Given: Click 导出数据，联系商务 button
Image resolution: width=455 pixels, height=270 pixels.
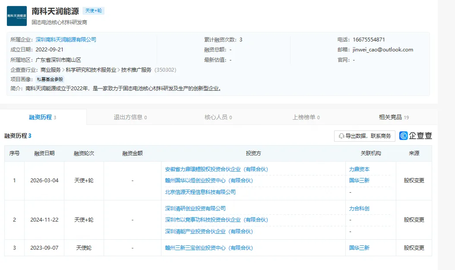Looking at the screenshot, I should point(364,136).
